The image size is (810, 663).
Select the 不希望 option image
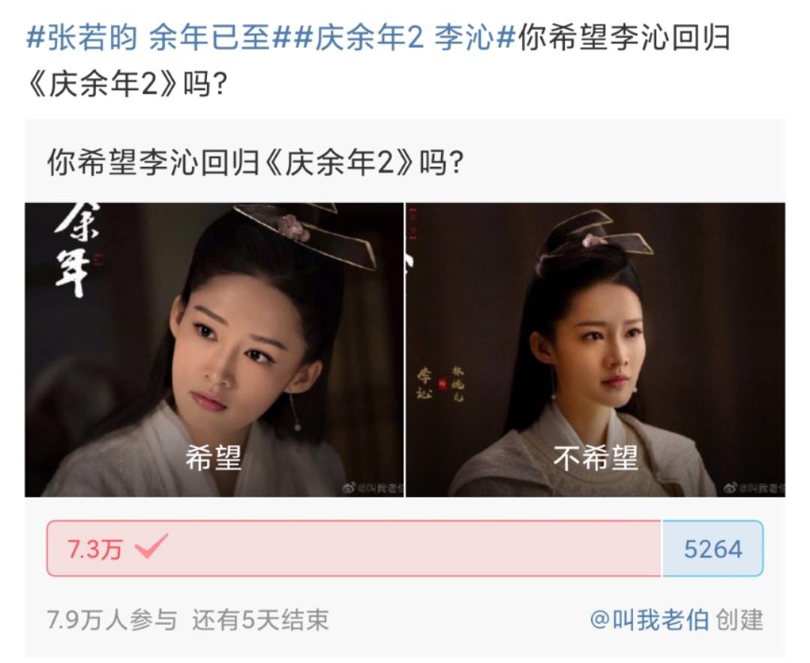[x=595, y=350]
